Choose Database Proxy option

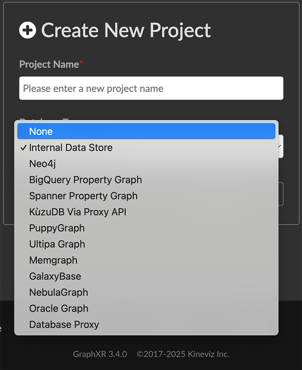64,325
